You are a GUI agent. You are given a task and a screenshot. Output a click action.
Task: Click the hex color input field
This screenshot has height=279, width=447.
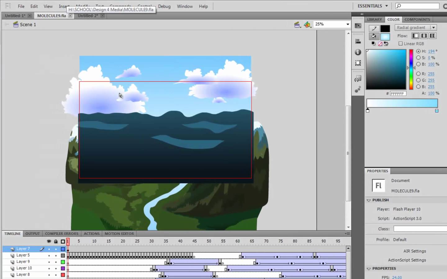point(398,94)
